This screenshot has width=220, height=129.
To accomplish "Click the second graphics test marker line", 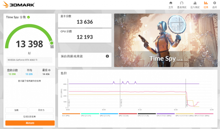I will click(x=120, y=93).
